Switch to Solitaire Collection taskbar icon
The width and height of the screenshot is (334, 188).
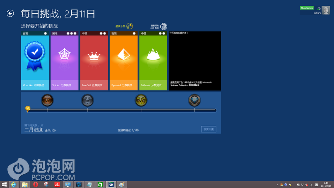click(x=111, y=185)
